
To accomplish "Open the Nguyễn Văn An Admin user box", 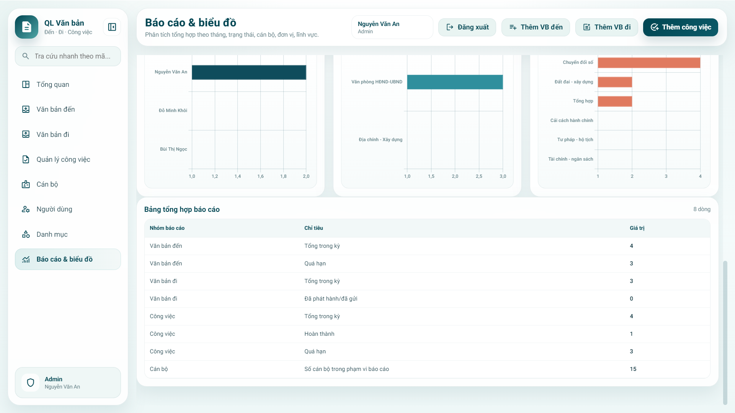I will click(x=392, y=27).
